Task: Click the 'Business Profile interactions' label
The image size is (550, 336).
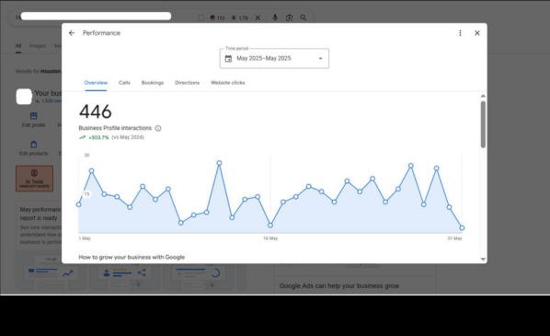Action: 115,128
